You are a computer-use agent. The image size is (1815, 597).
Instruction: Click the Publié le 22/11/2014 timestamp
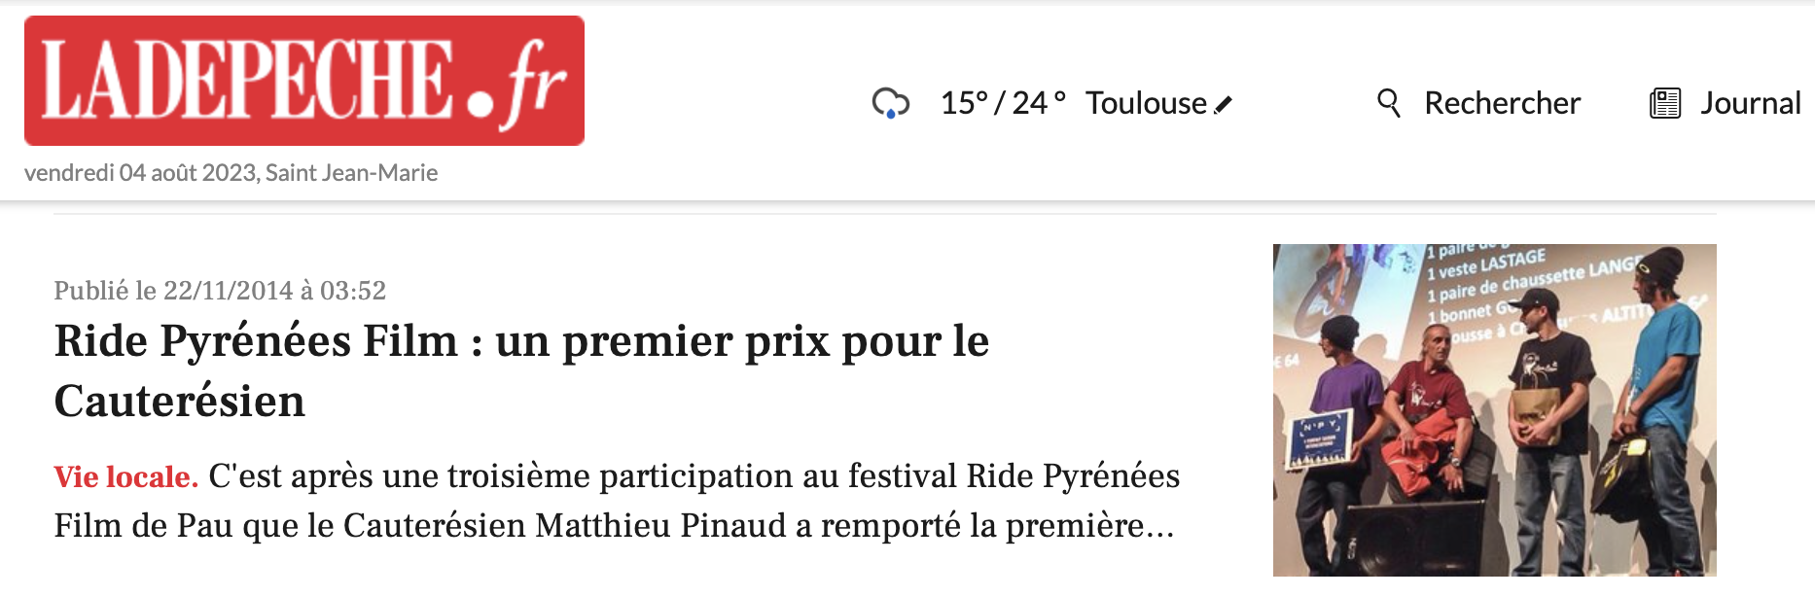[x=220, y=291]
